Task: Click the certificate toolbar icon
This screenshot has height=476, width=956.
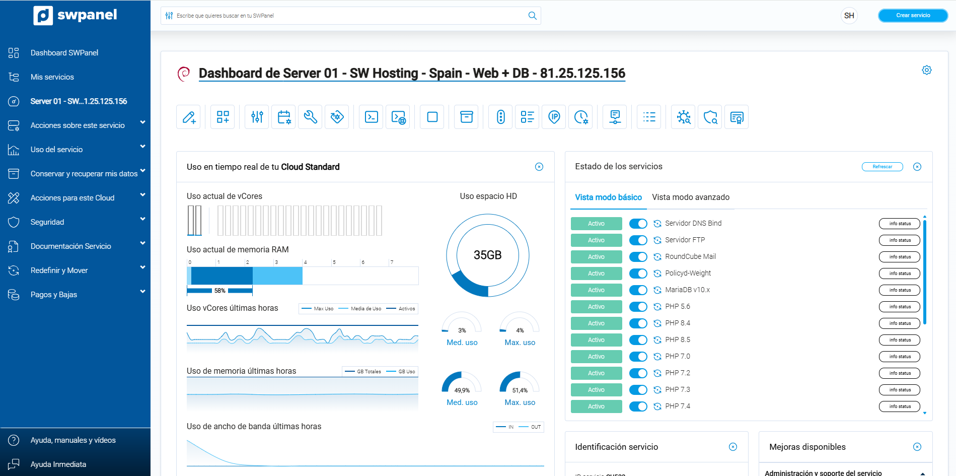Action: (737, 117)
